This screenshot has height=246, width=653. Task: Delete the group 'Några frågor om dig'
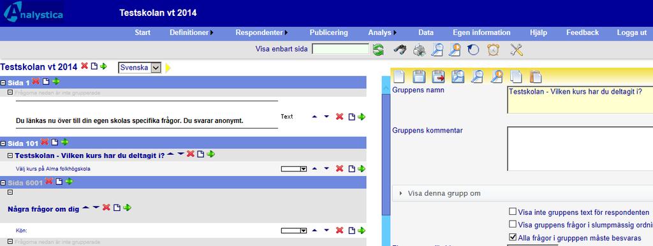[x=106, y=207]
